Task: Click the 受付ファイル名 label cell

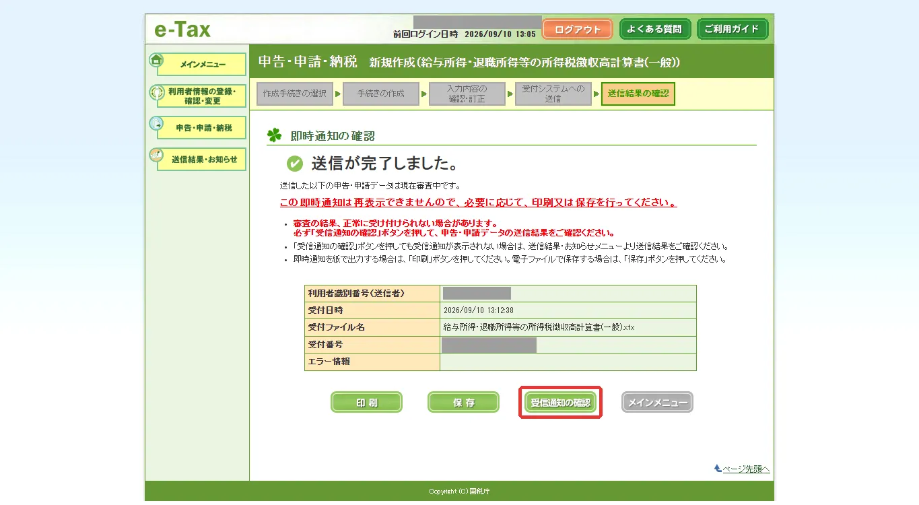Action: (372, 328)
